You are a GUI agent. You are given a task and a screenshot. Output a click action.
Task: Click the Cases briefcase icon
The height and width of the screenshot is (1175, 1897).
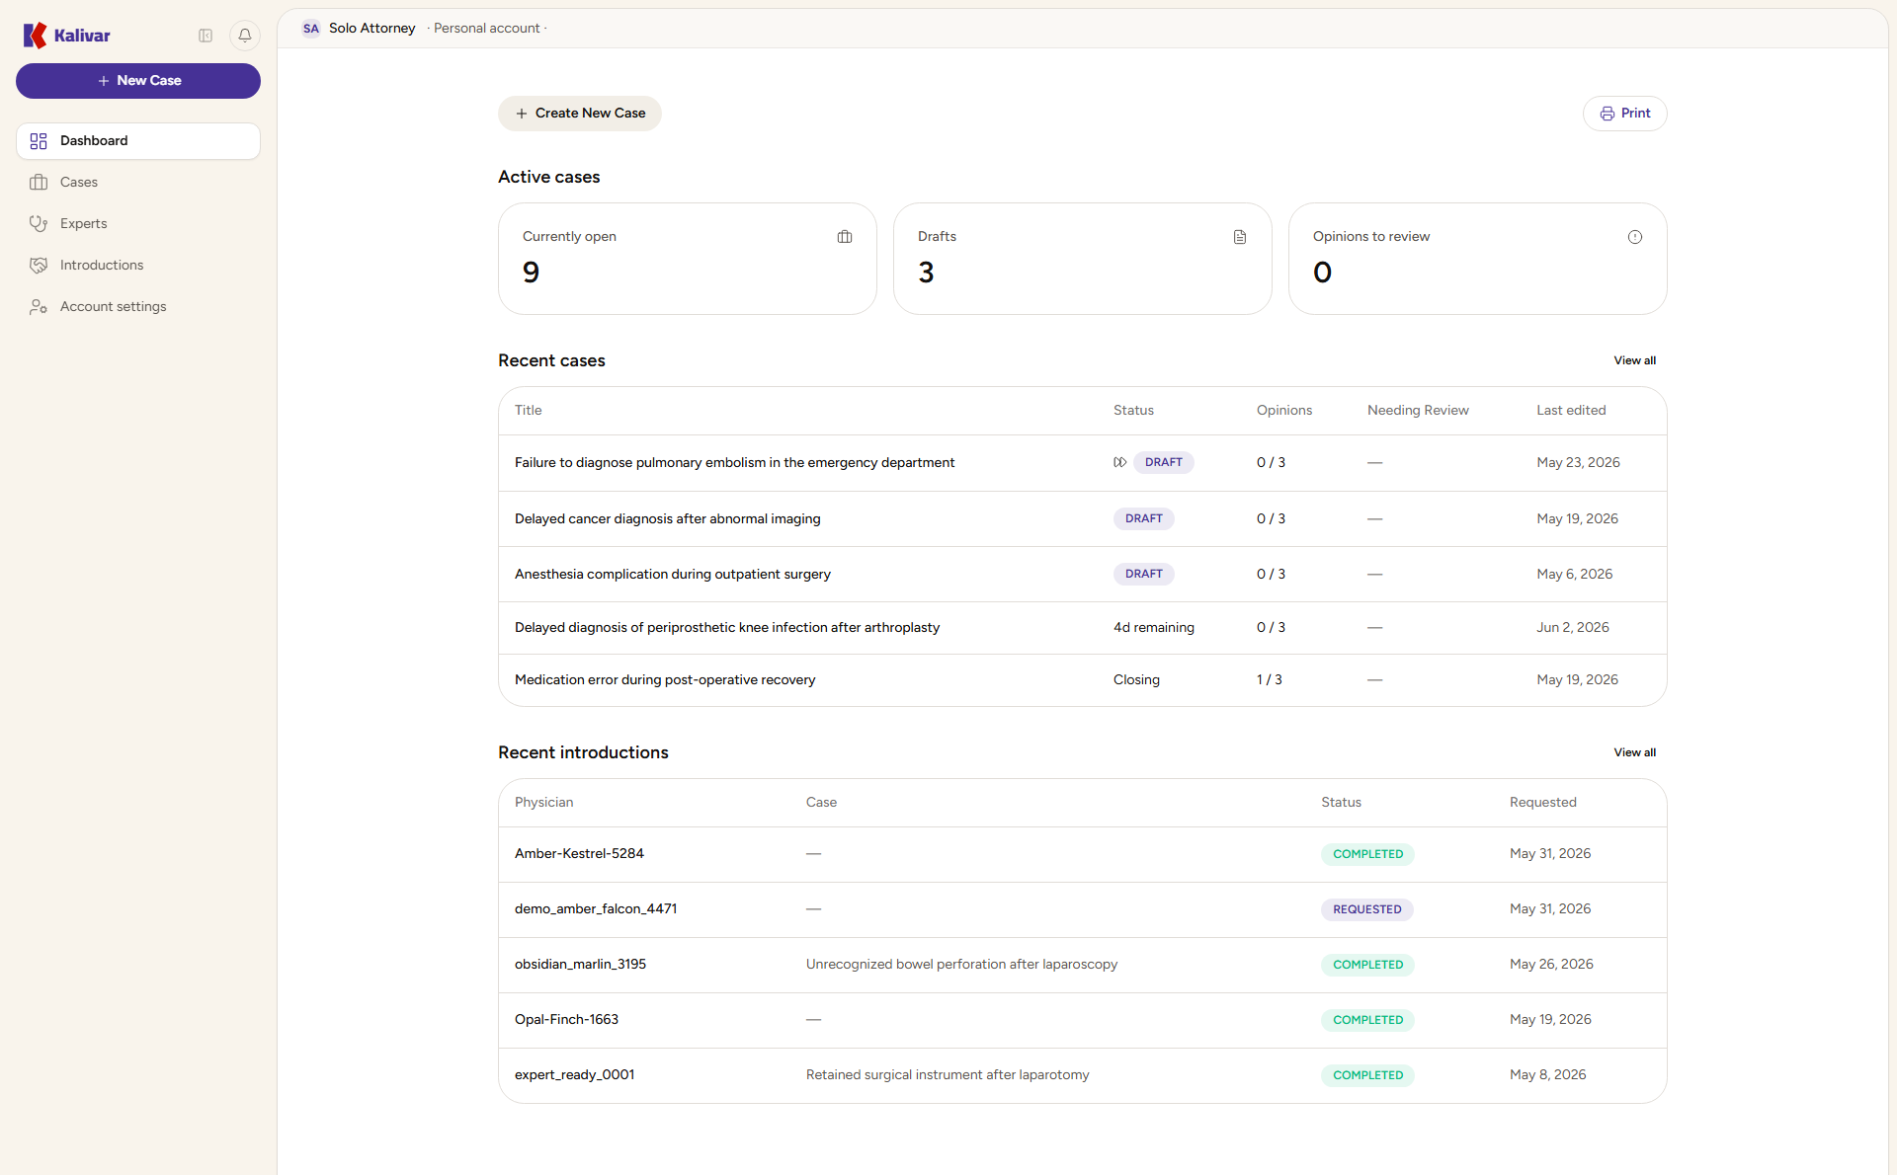pyautogui.click(x=39, y=183)
